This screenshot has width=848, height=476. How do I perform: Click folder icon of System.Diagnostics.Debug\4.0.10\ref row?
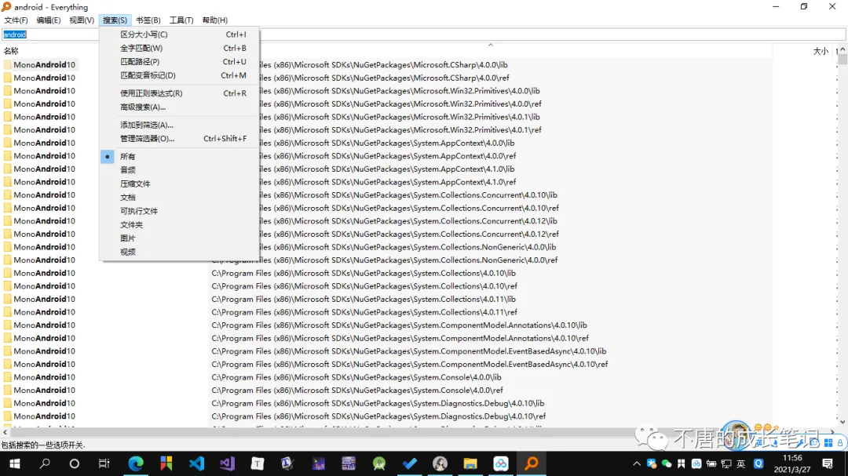point(8,416)
